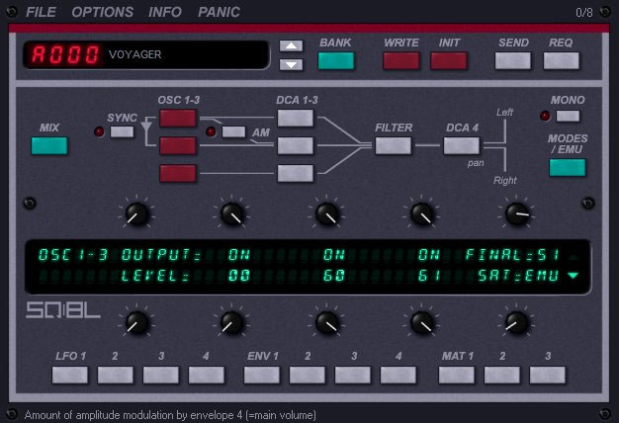Viewport: 619px width, 423px height.
Task: Click the upper-row FINAL level knob
Action: (x=517, y=214)
